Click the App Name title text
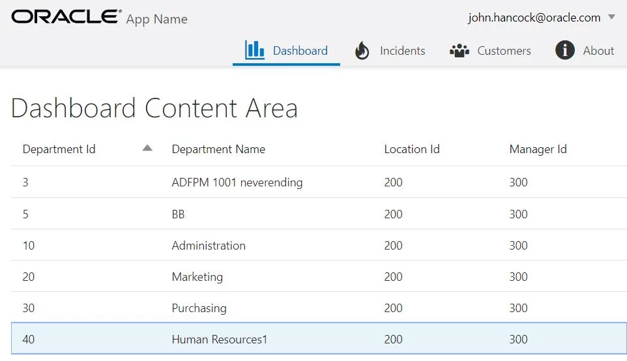Screen dimensions: 627x361 coord(156,19)
